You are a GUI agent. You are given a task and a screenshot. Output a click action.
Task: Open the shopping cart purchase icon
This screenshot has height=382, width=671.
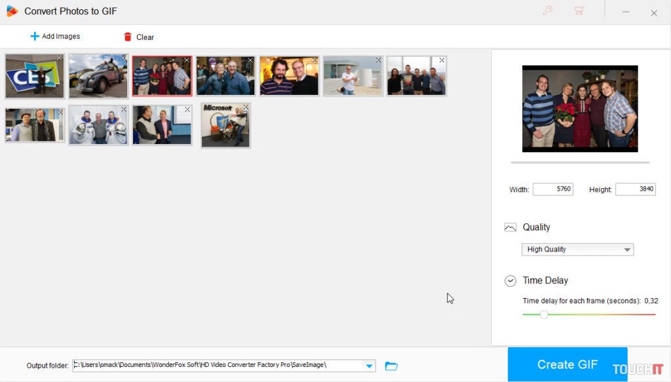tap(579, 11)
